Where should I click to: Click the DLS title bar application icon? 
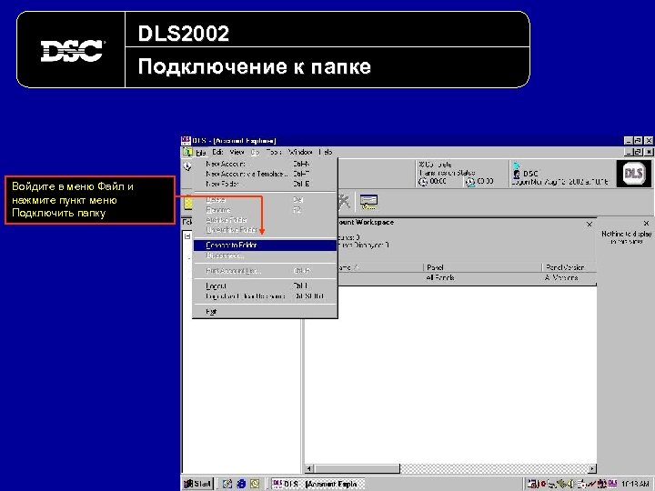(x=186, y=141)
